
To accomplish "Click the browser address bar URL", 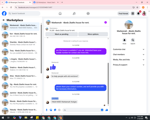I will click(x=35, y=7).
